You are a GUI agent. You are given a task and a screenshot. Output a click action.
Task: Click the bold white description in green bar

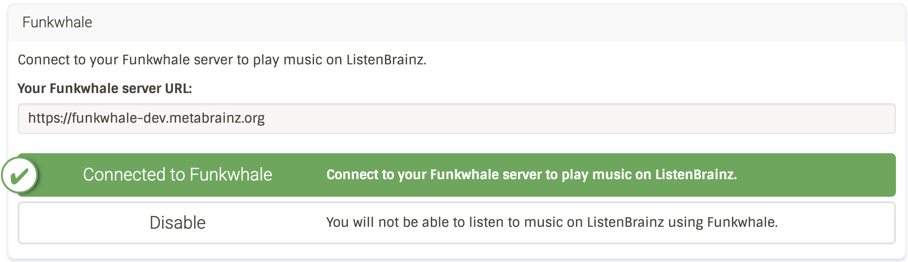coord(531,175)
